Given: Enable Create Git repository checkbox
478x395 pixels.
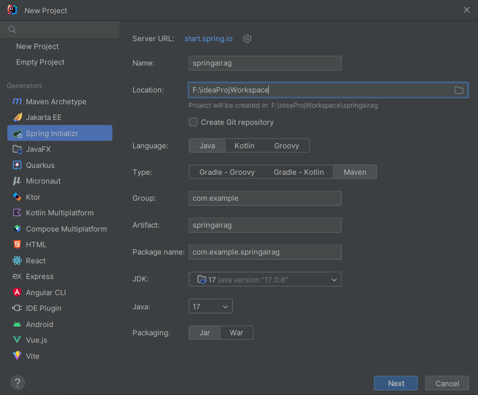Looking at the screenshot, I should [193, 122].
